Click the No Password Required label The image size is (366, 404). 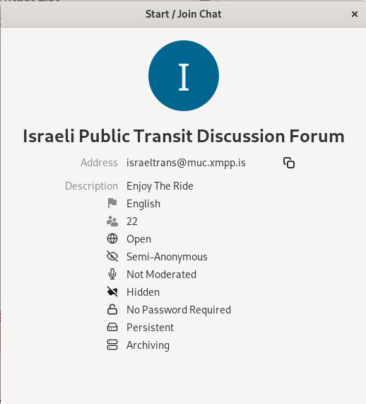(179, 310)
